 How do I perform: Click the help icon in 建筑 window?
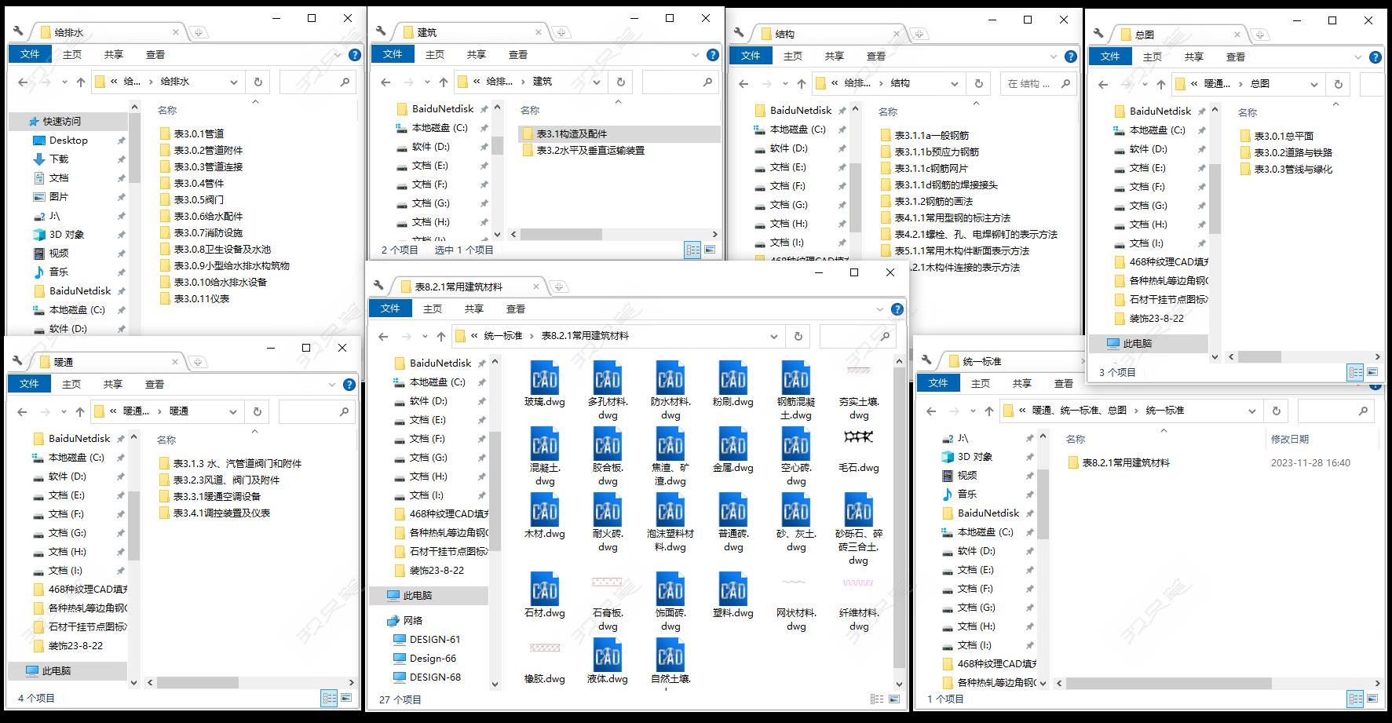click(712, 55)
